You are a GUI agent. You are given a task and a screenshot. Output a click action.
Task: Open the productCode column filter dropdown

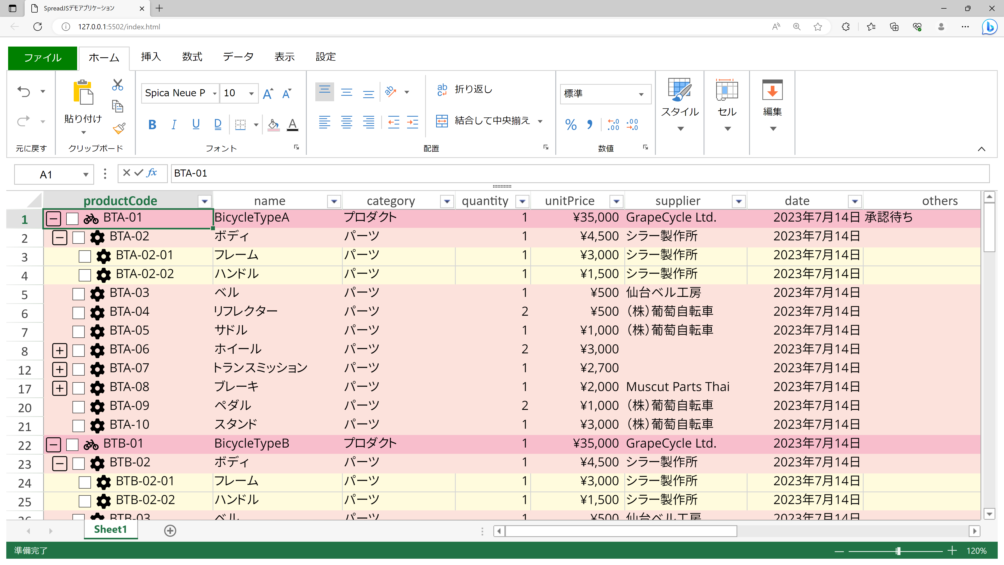pos(204,202)
